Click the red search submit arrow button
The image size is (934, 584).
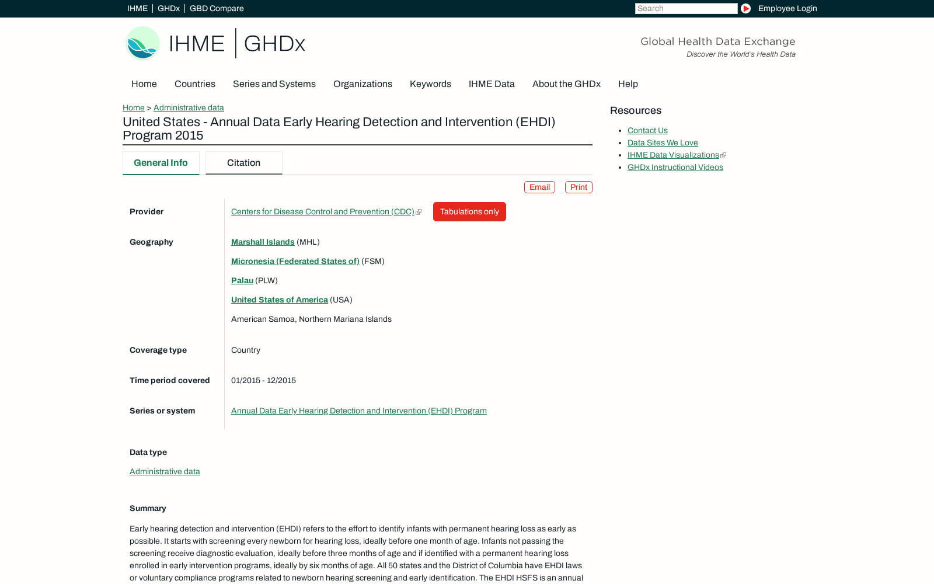(x=745, y=8)
